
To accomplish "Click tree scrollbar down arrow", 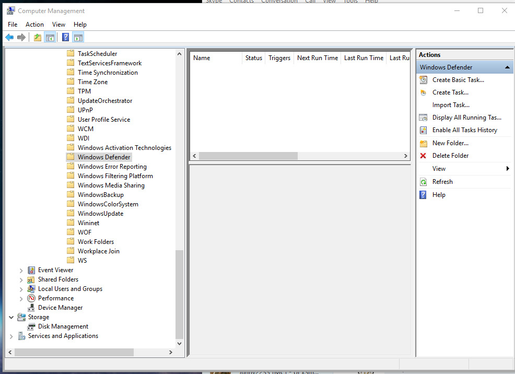I will click(179, 344).
